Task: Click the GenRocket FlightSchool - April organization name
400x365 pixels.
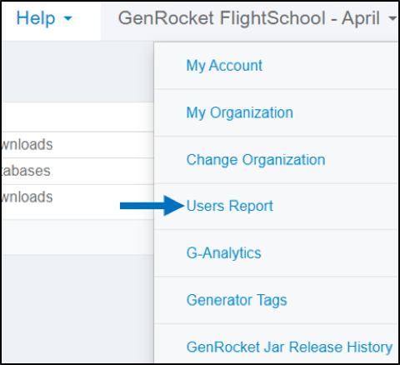Action: click(249, 18)
